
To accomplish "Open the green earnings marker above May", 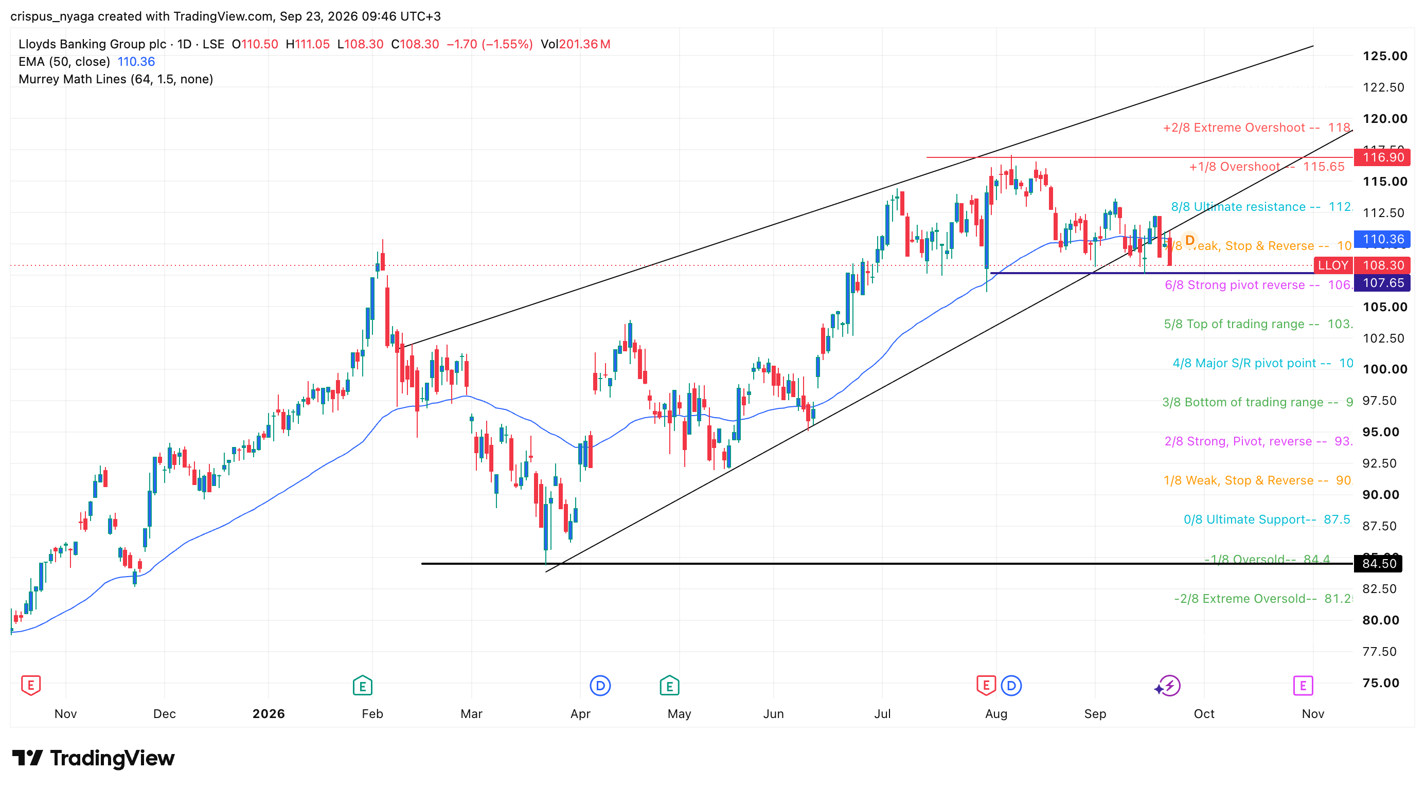I will pyautogui.click(x=669, y=686).
